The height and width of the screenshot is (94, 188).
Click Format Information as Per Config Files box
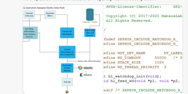point(67,52)
